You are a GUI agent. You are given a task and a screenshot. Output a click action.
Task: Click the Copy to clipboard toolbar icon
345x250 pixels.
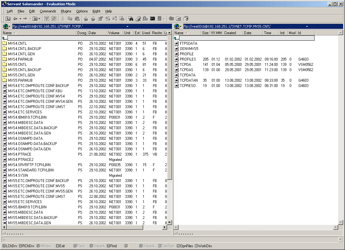coord(70,19)
